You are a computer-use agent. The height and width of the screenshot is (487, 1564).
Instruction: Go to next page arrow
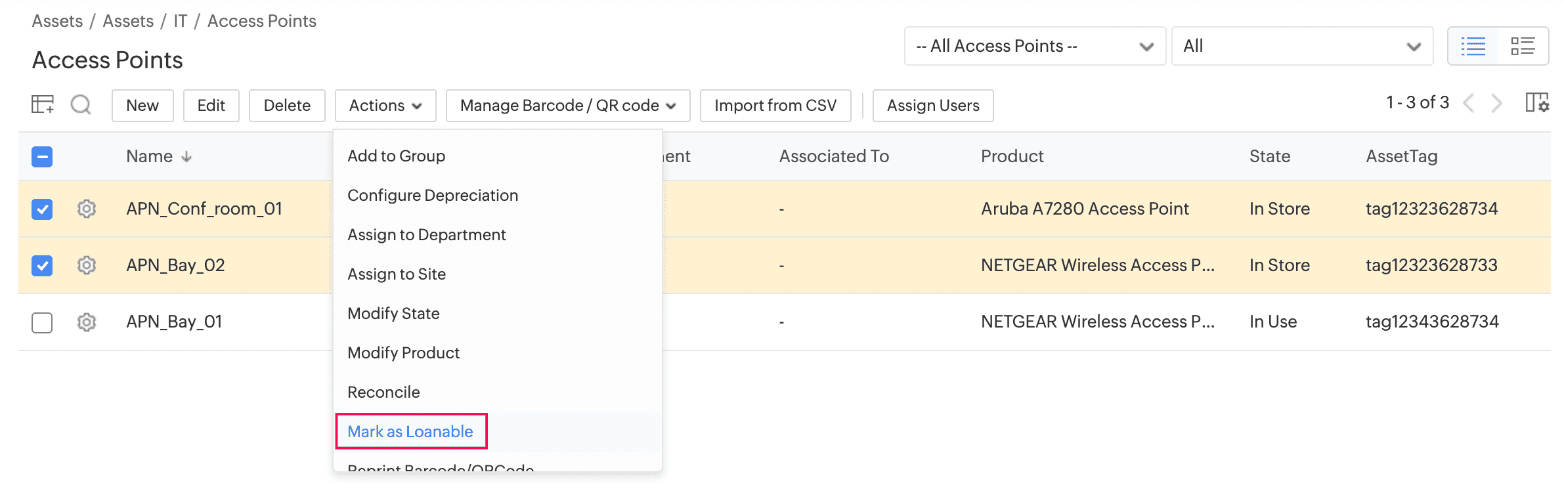(1496, 103)
